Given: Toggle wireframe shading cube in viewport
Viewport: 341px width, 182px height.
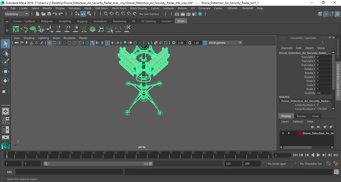Looking at the screenshot, I should [x=87, y=43].
